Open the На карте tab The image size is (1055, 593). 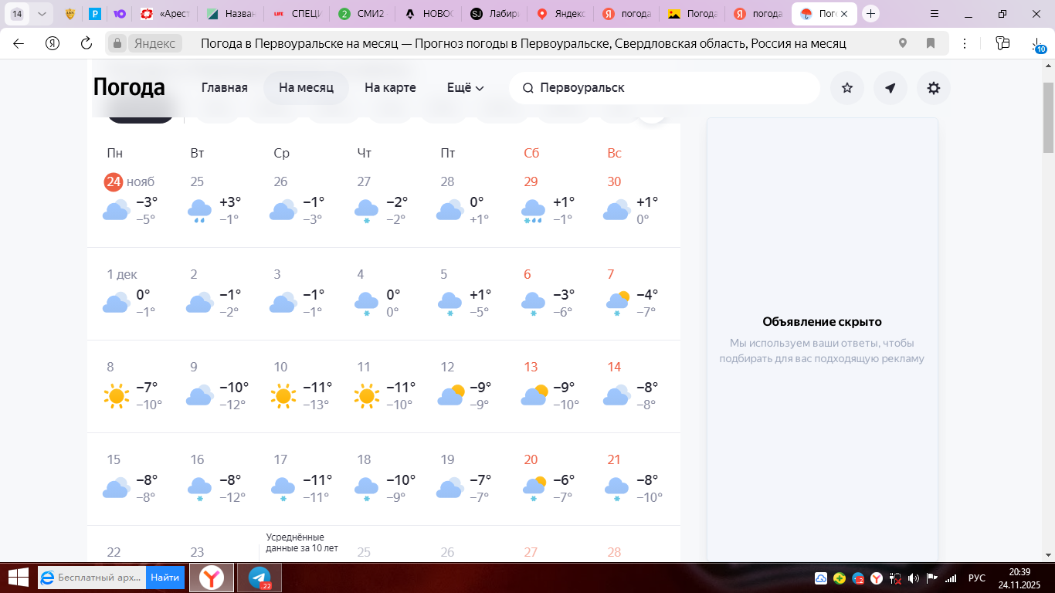click(390, 88)
